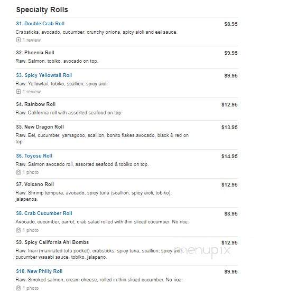View the 1 photo text for Crab Cucumber Roll
Screen dimensions: 297x294
pyautogui.click(x=31, y=230)
